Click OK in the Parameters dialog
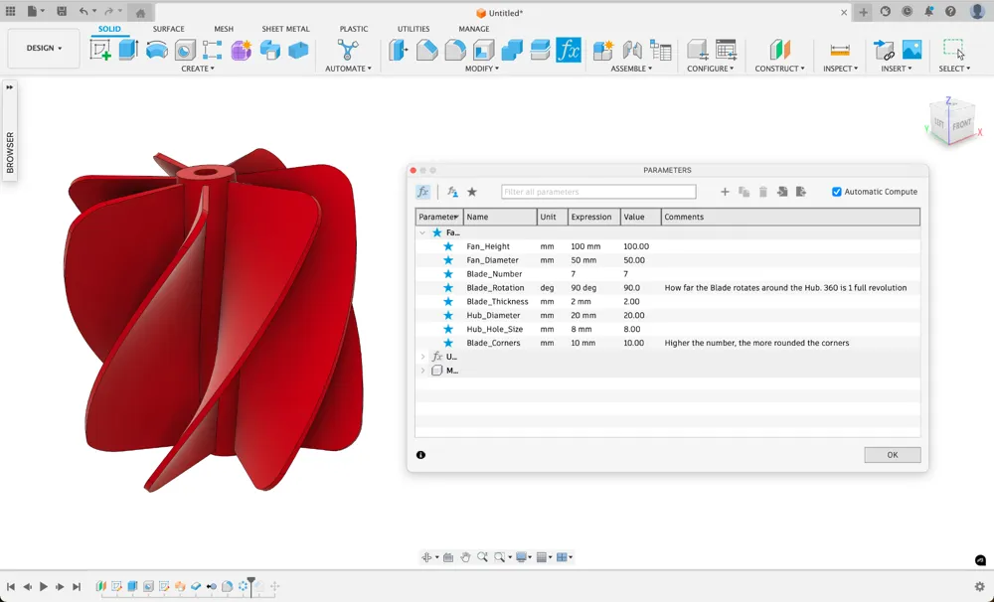This screenshot has width=994, height=602. tap(891, 454)
